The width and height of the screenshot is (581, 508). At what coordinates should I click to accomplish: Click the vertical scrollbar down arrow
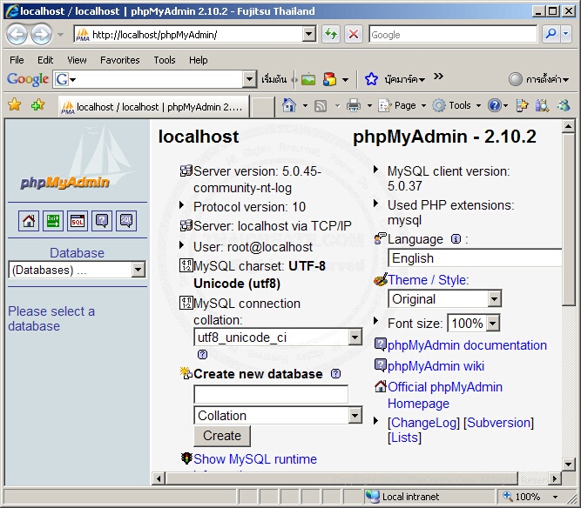(568, 464)
